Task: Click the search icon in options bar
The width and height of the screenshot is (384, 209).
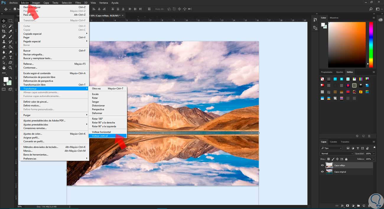Action: click(x=371, y=9)
